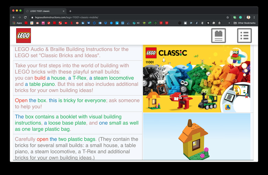Bookmark this page with the star icon
The width and height of the screenshot is (268, 175).
pyautogui.click(x=227, y=17)
